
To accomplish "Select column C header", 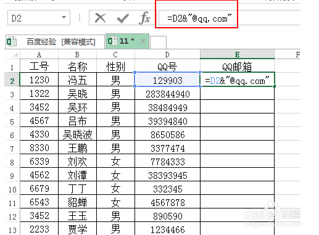I will 115,54.
